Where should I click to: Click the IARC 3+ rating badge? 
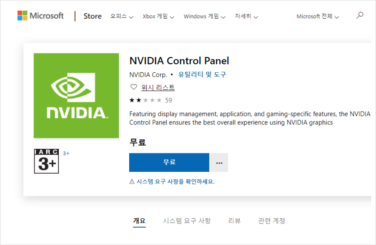coord(46,161)
